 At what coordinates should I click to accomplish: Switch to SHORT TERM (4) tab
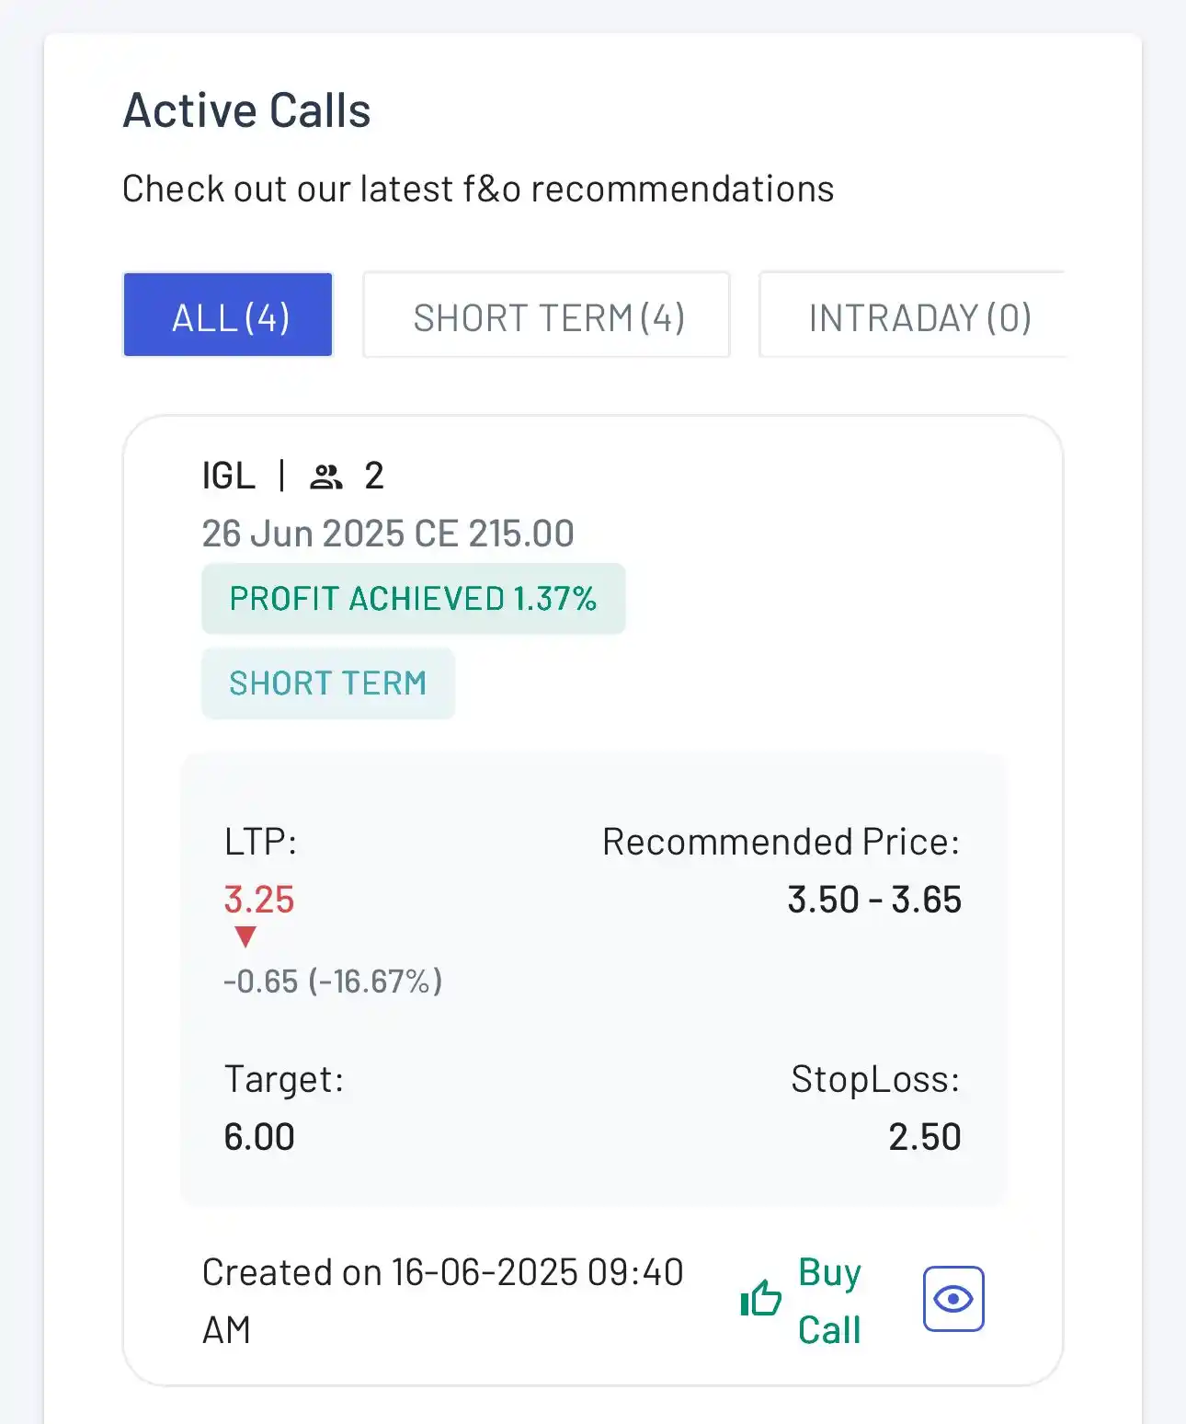[x=547, y=315]
